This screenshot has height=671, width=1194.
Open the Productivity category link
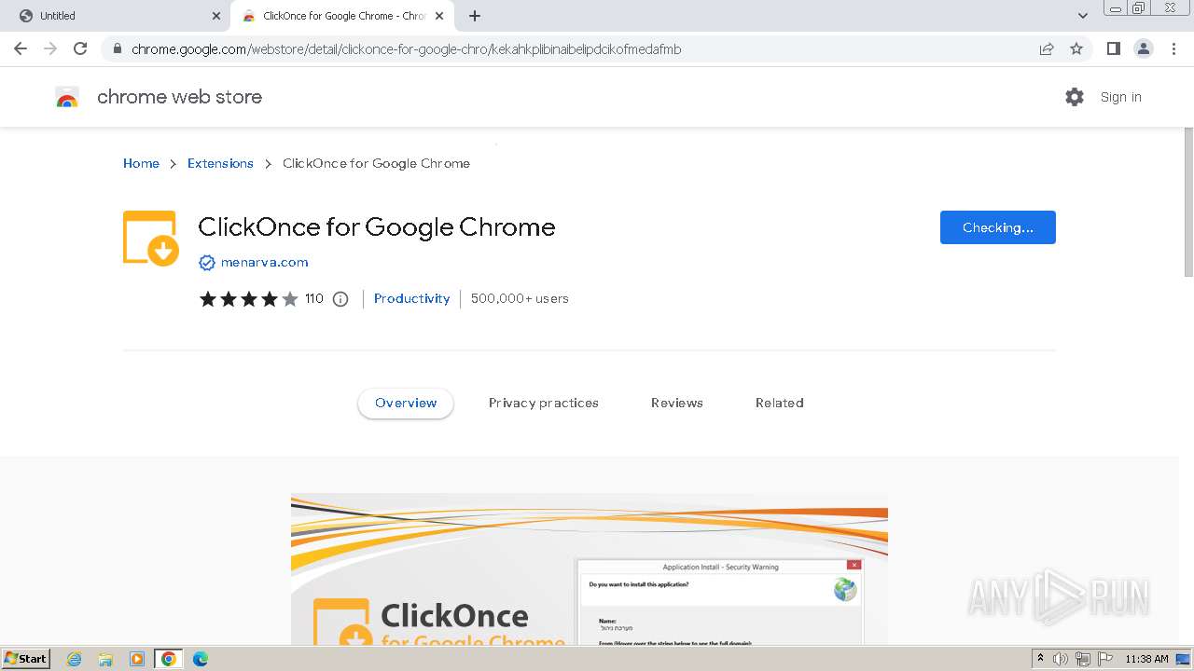(x=411, y=299)
